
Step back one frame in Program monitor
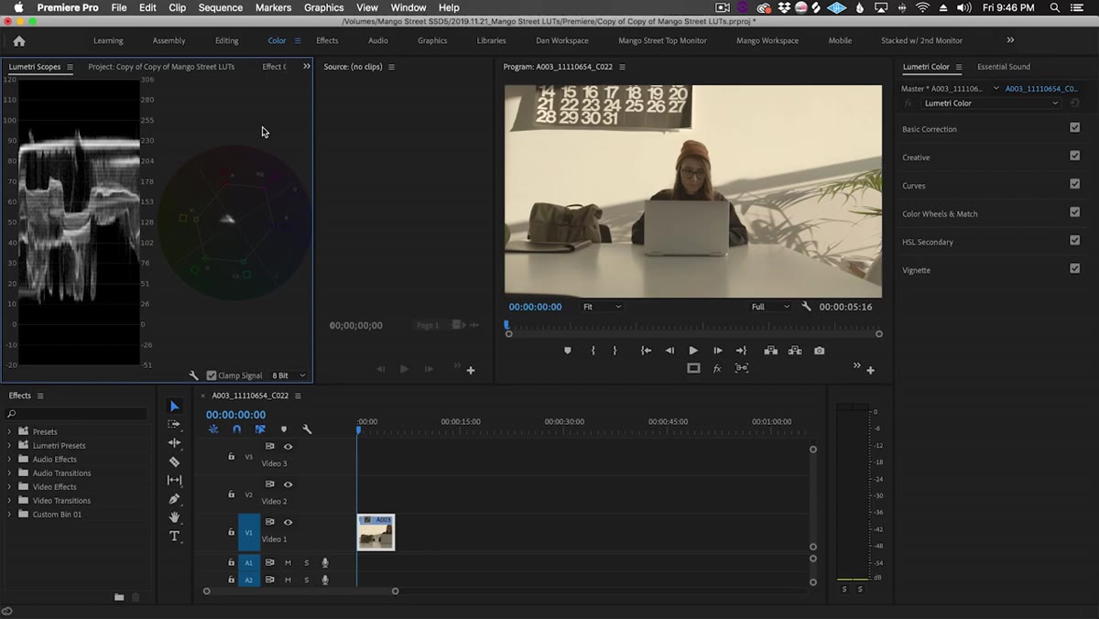pos(669,351)
